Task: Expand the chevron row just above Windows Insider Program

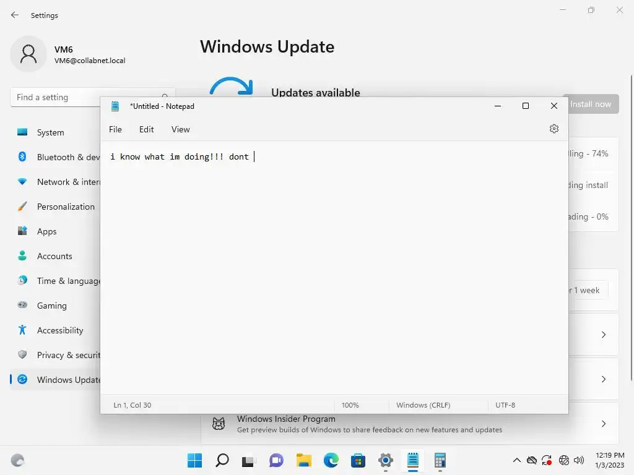Action: tap(603, 379)
